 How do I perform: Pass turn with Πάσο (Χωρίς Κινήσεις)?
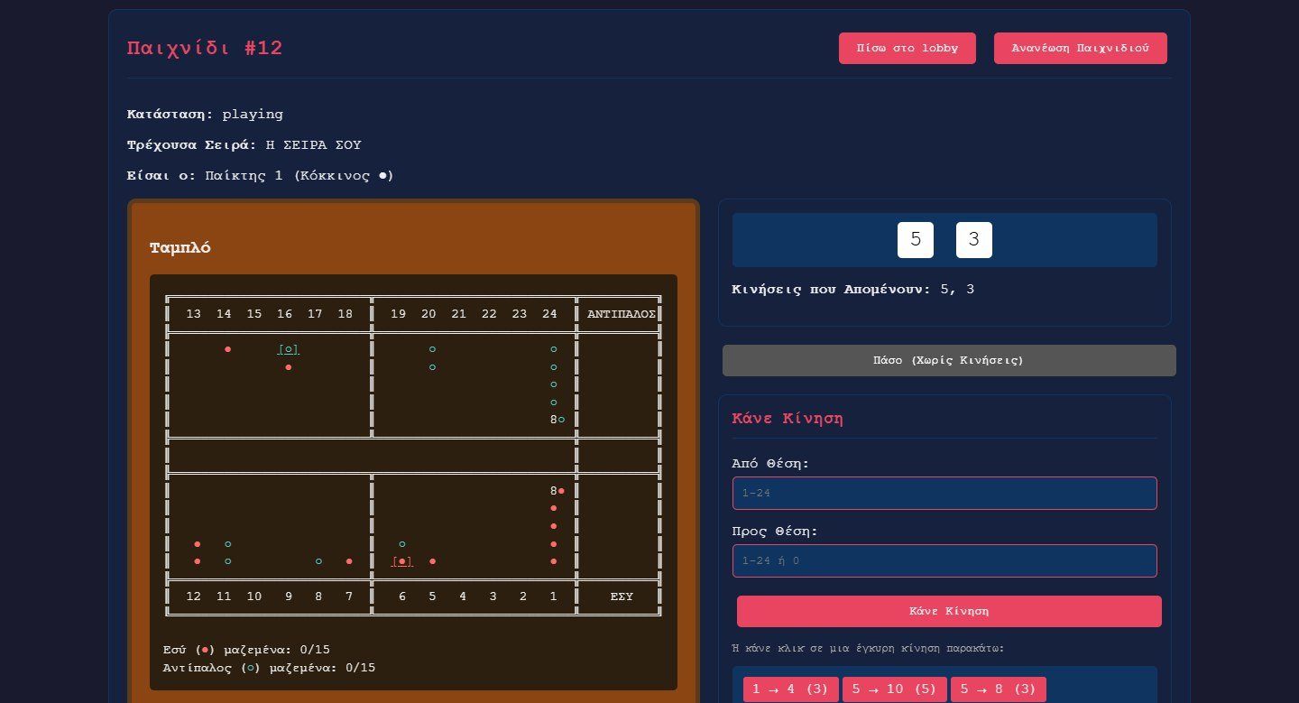(949, 360)
